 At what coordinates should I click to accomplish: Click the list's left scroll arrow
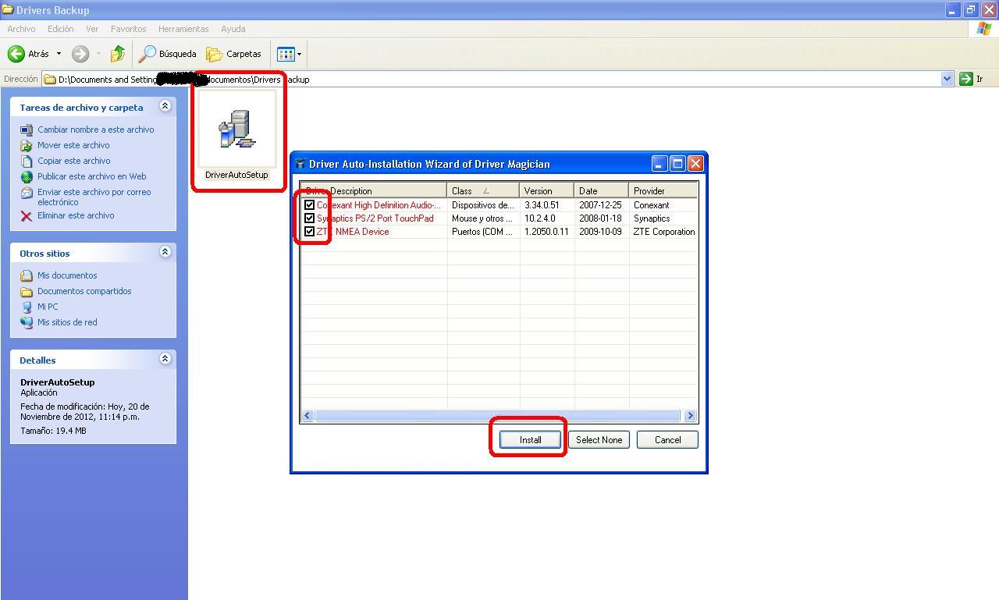coord(308,416)
